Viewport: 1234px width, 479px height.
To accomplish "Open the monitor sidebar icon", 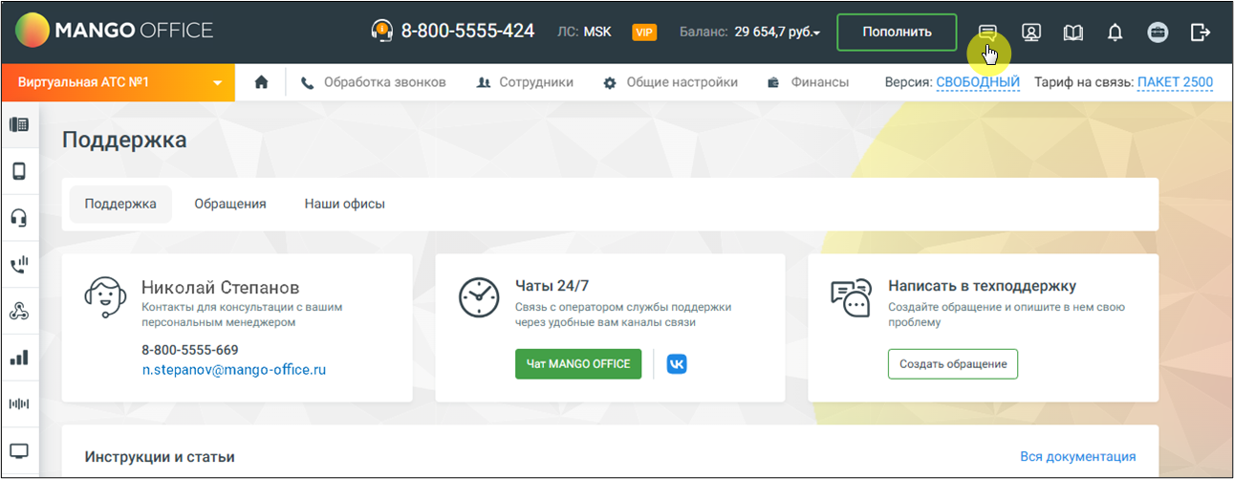I will point(19,451).
